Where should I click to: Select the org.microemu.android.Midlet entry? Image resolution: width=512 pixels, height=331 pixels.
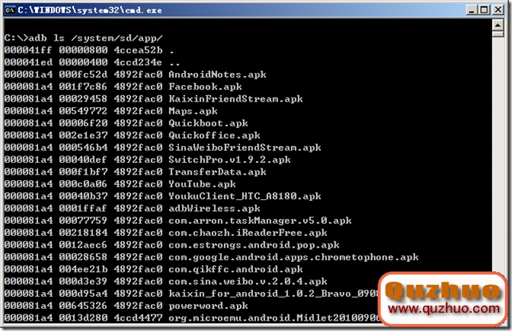coord(274,318)
